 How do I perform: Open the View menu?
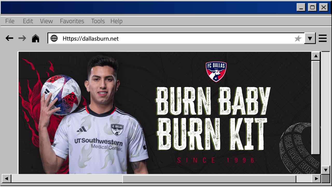pyautogui.click(x=46, y=21)
